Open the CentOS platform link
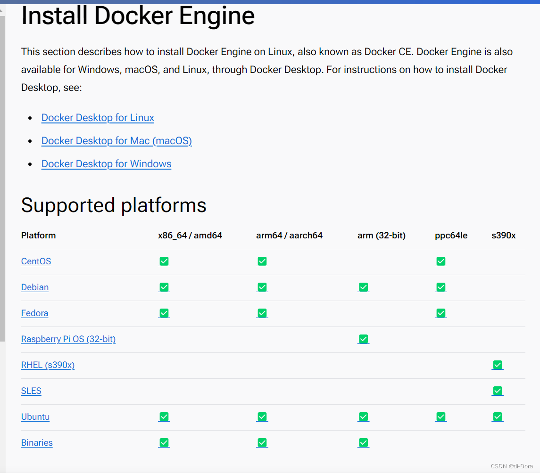 point(36,261)
